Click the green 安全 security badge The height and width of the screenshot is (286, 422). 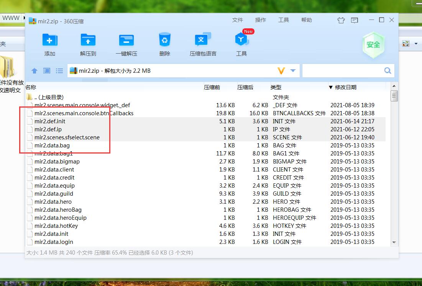373,45
